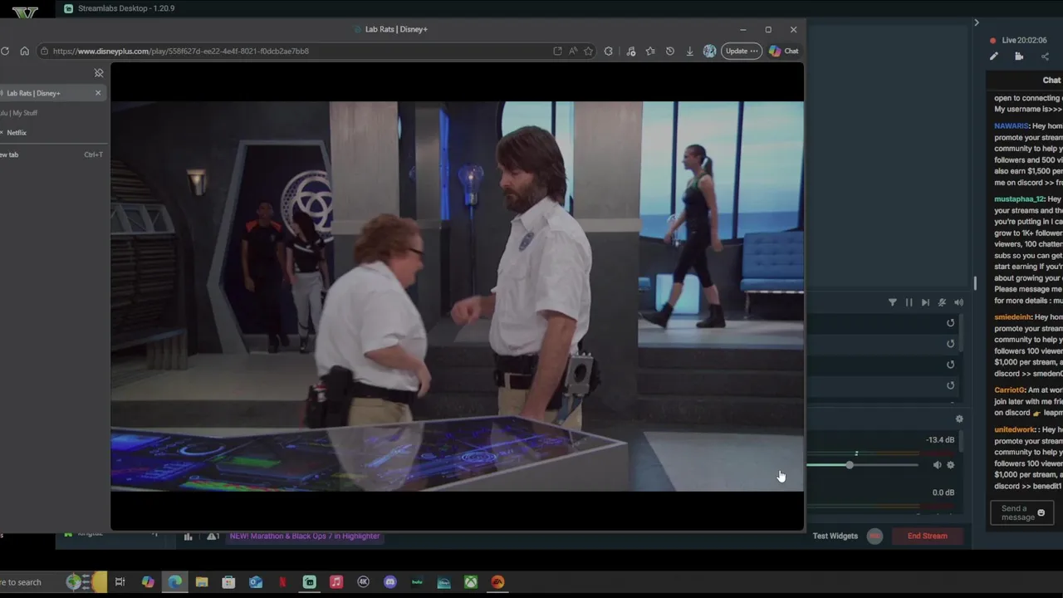Screen dimensions: 1063x598
Task: Open Hulu from the taskbar
Action: 417,582
